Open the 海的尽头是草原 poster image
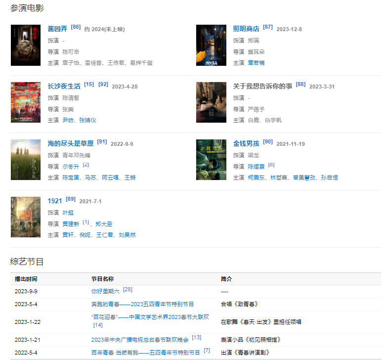 pyautogui.click(x=26, y=160)
